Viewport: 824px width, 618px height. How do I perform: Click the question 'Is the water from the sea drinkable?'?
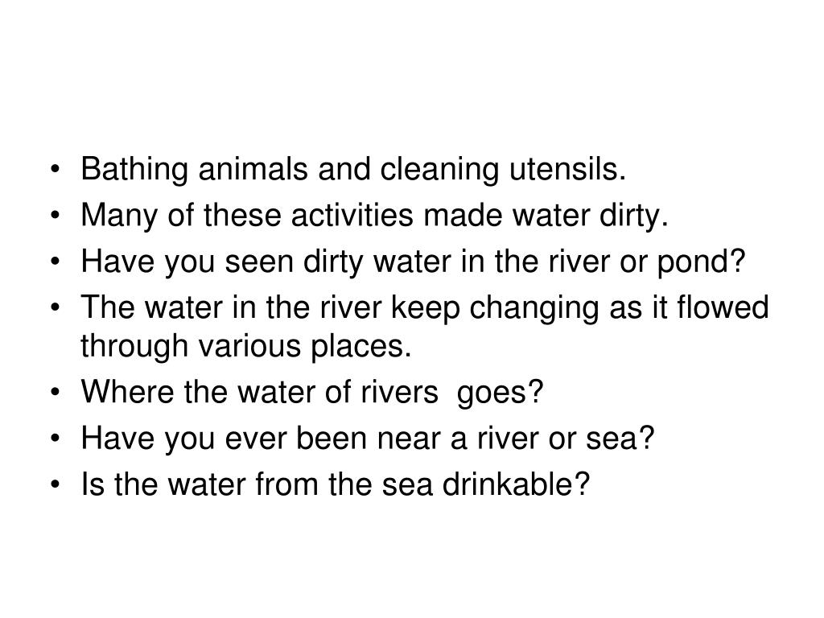[x=336, y=484]
